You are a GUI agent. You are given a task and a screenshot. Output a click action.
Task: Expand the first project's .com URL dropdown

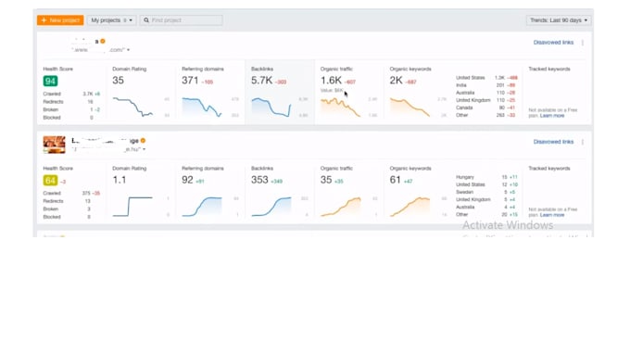(128, 50)
